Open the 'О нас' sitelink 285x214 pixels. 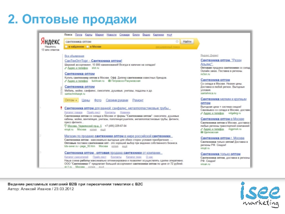149,157
